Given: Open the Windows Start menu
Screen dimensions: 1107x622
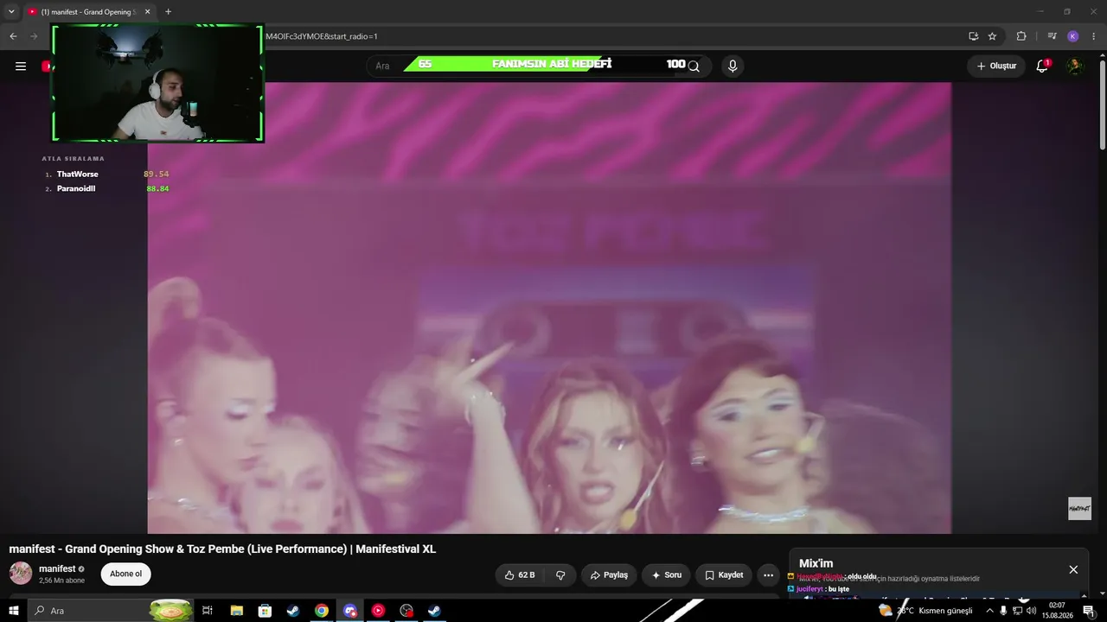Looking at the screenshot, I should point(14,611).
